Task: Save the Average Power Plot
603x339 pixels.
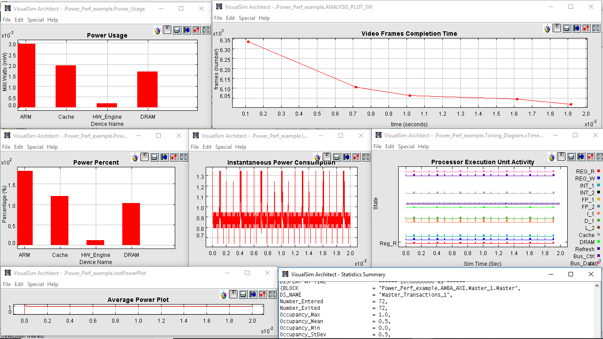Action: (233, 294)
